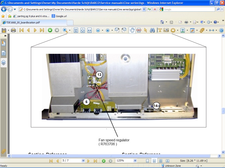Viewport: 225px width, 168px height.
Task: Switch to TDE1668_00_boardlocation.pdf tab
Action: tap(34, 22)
